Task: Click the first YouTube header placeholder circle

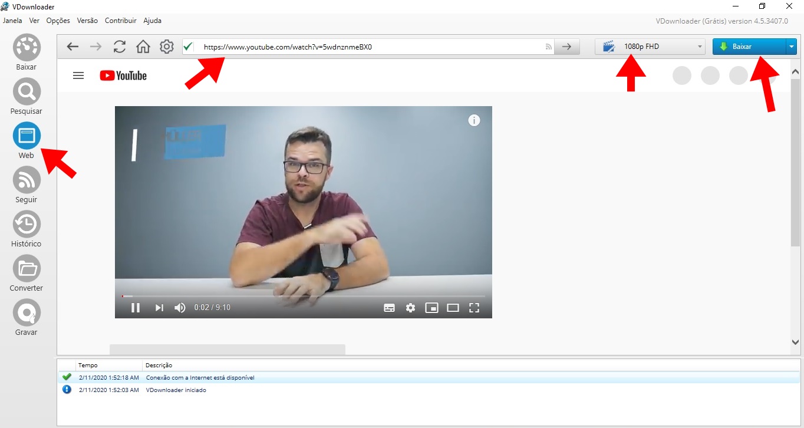Action: pos(682,75)
